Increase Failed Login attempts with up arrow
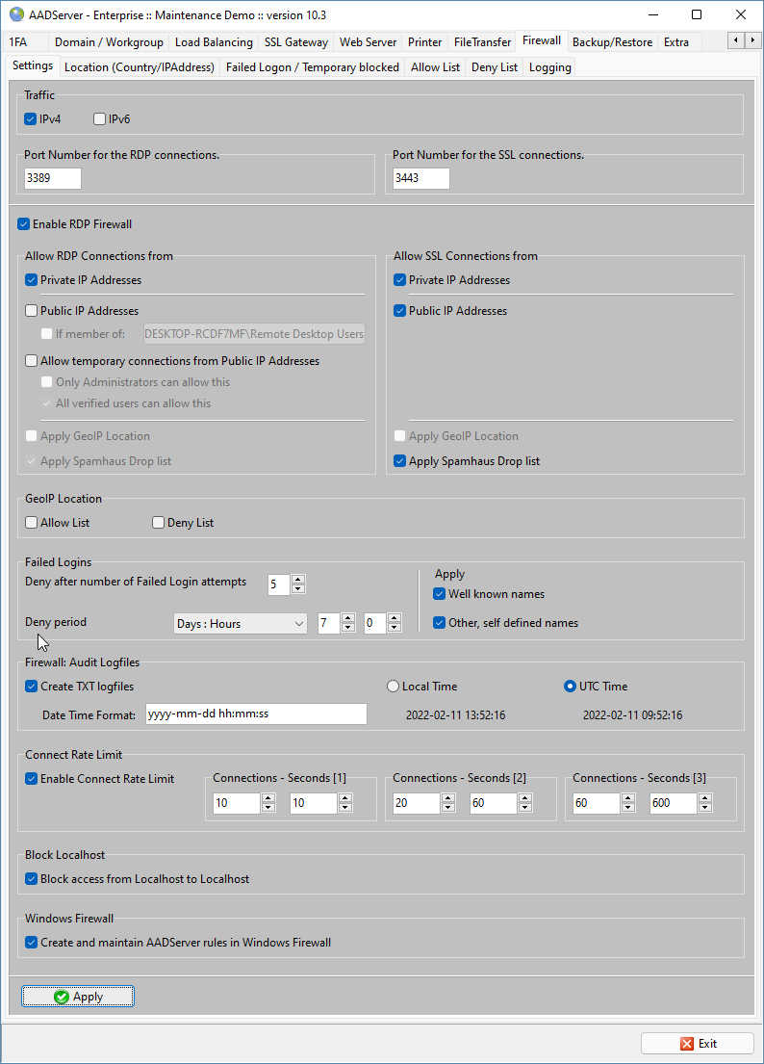Image resolution: width=764 pixels, height=1064 pixels. 298,580
